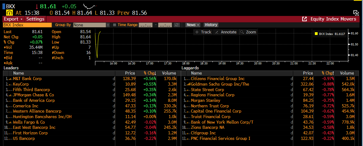Click the Time Range end time field
Viewport: 363px width, 146px height.
coord(165,25)
